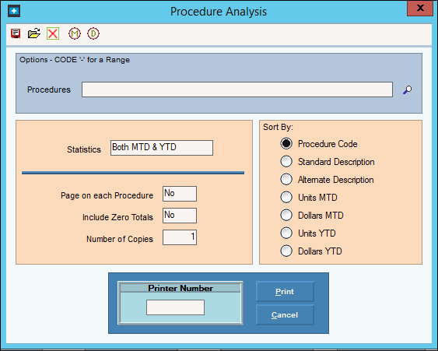Click the blue plus app icon in title bar
The height and width of the screenshot is (351, 438).
point(14,11)
